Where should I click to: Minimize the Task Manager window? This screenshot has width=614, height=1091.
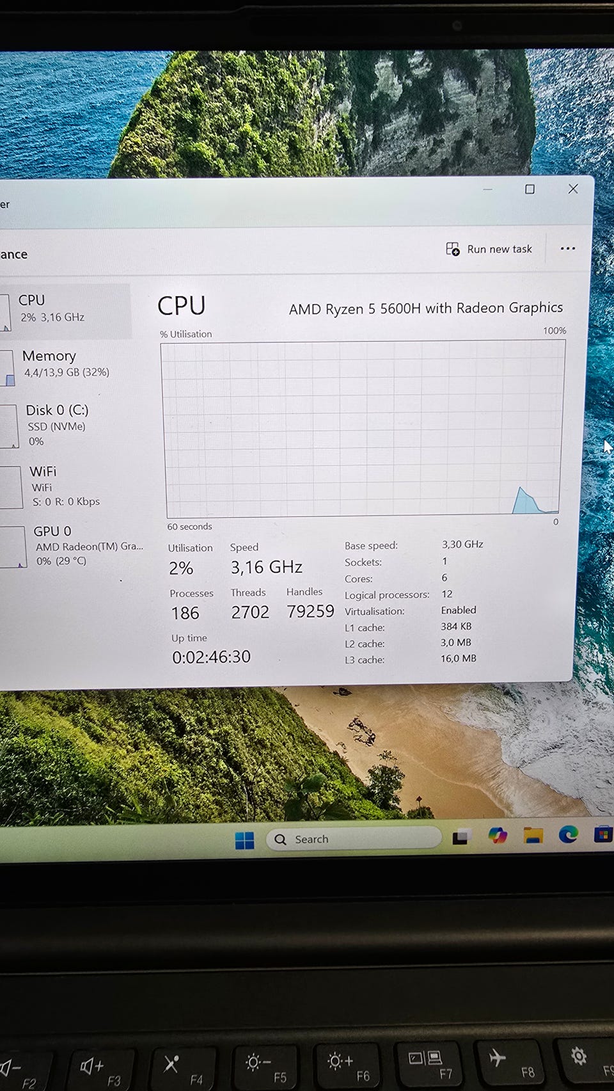click(x=487, y=189)
